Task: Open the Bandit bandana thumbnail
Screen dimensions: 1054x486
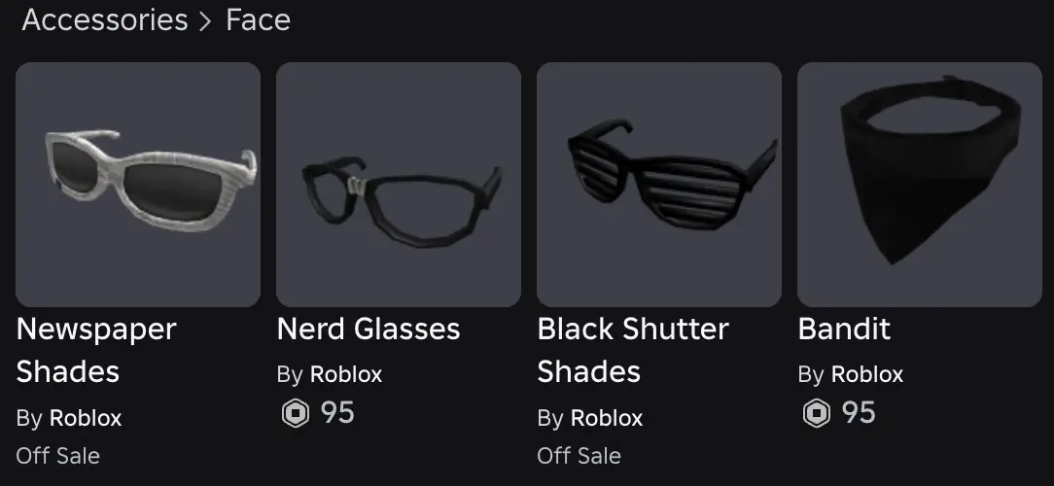Action: [x=920, y=185]
